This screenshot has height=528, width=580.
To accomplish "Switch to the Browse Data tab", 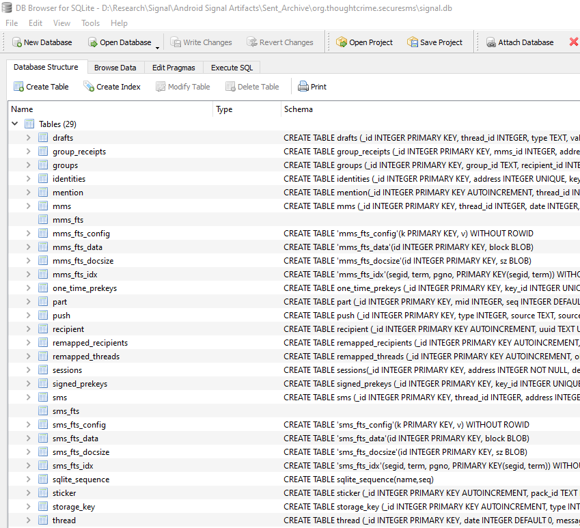I will pos(115,68).
